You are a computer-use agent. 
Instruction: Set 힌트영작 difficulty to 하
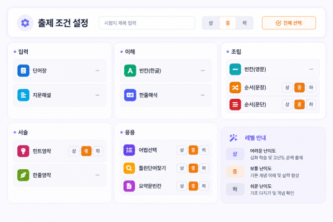click(98, 151)
